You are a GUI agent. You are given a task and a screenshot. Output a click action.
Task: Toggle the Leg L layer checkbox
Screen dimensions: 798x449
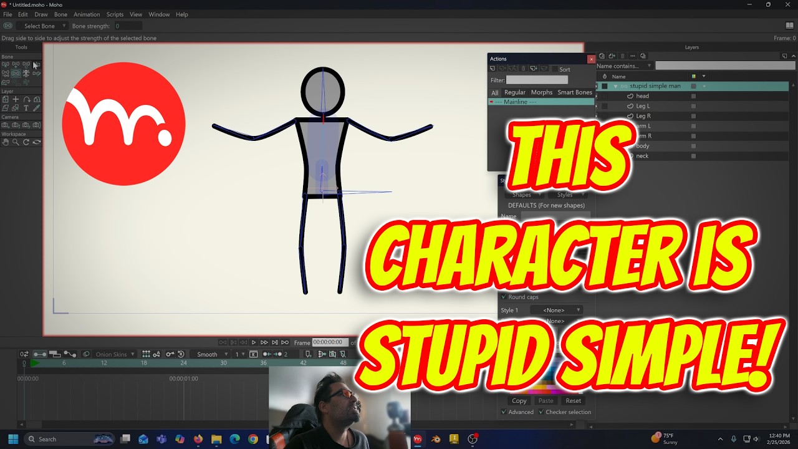[605, 106]
